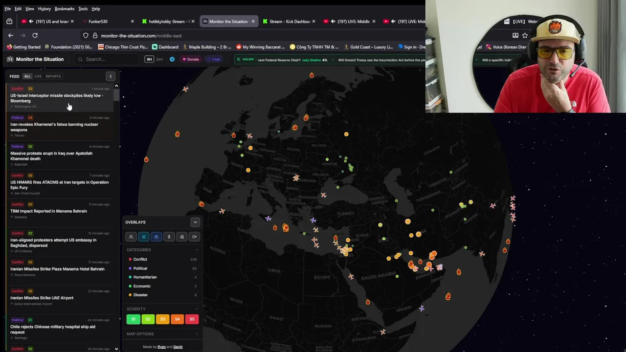Select the REPORTS feed tab

point(53,76)
